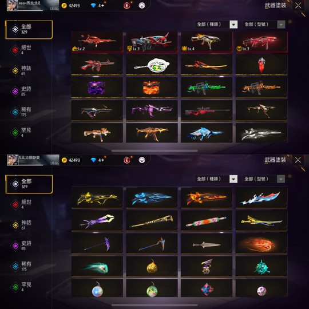Viewport: 309px width, 309px height.
Task: Select the flowered rolling pin skin
Action: (x=207, y=221)
